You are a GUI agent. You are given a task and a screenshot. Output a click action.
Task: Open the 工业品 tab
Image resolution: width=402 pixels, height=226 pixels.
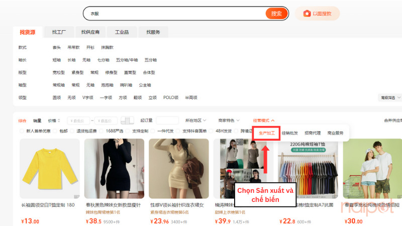pos(122,32)
